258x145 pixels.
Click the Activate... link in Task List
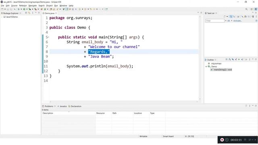click(237, 21)
